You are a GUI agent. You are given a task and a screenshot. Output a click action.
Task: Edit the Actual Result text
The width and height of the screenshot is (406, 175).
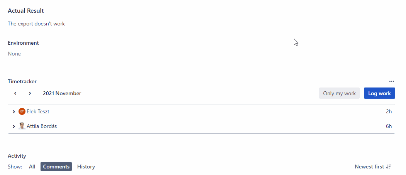(x=36, y=24)
